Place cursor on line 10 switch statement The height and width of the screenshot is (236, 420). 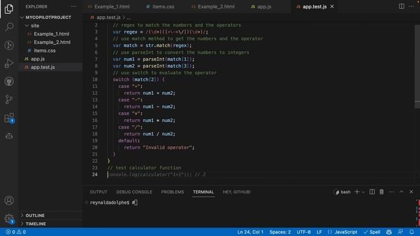(138, 79)
